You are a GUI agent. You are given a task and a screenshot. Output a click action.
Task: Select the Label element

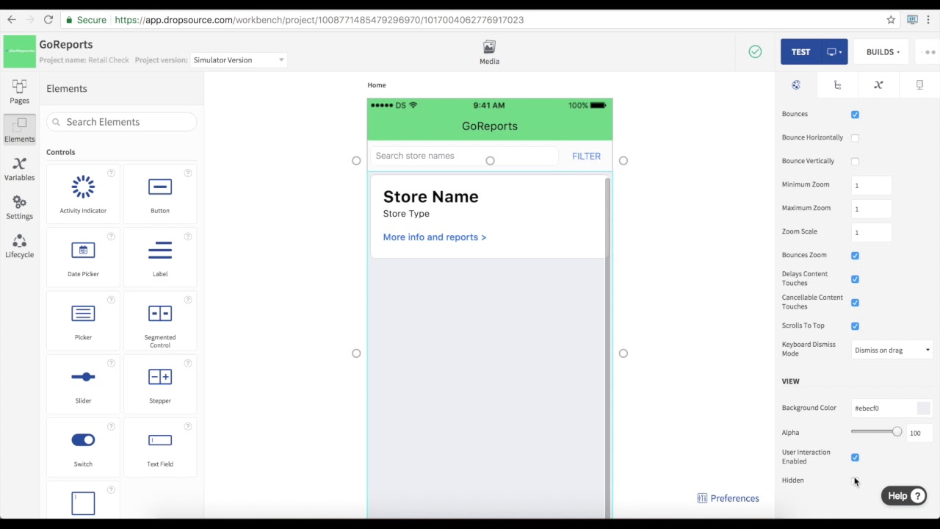pyautogui.click(x=160, y=257)
